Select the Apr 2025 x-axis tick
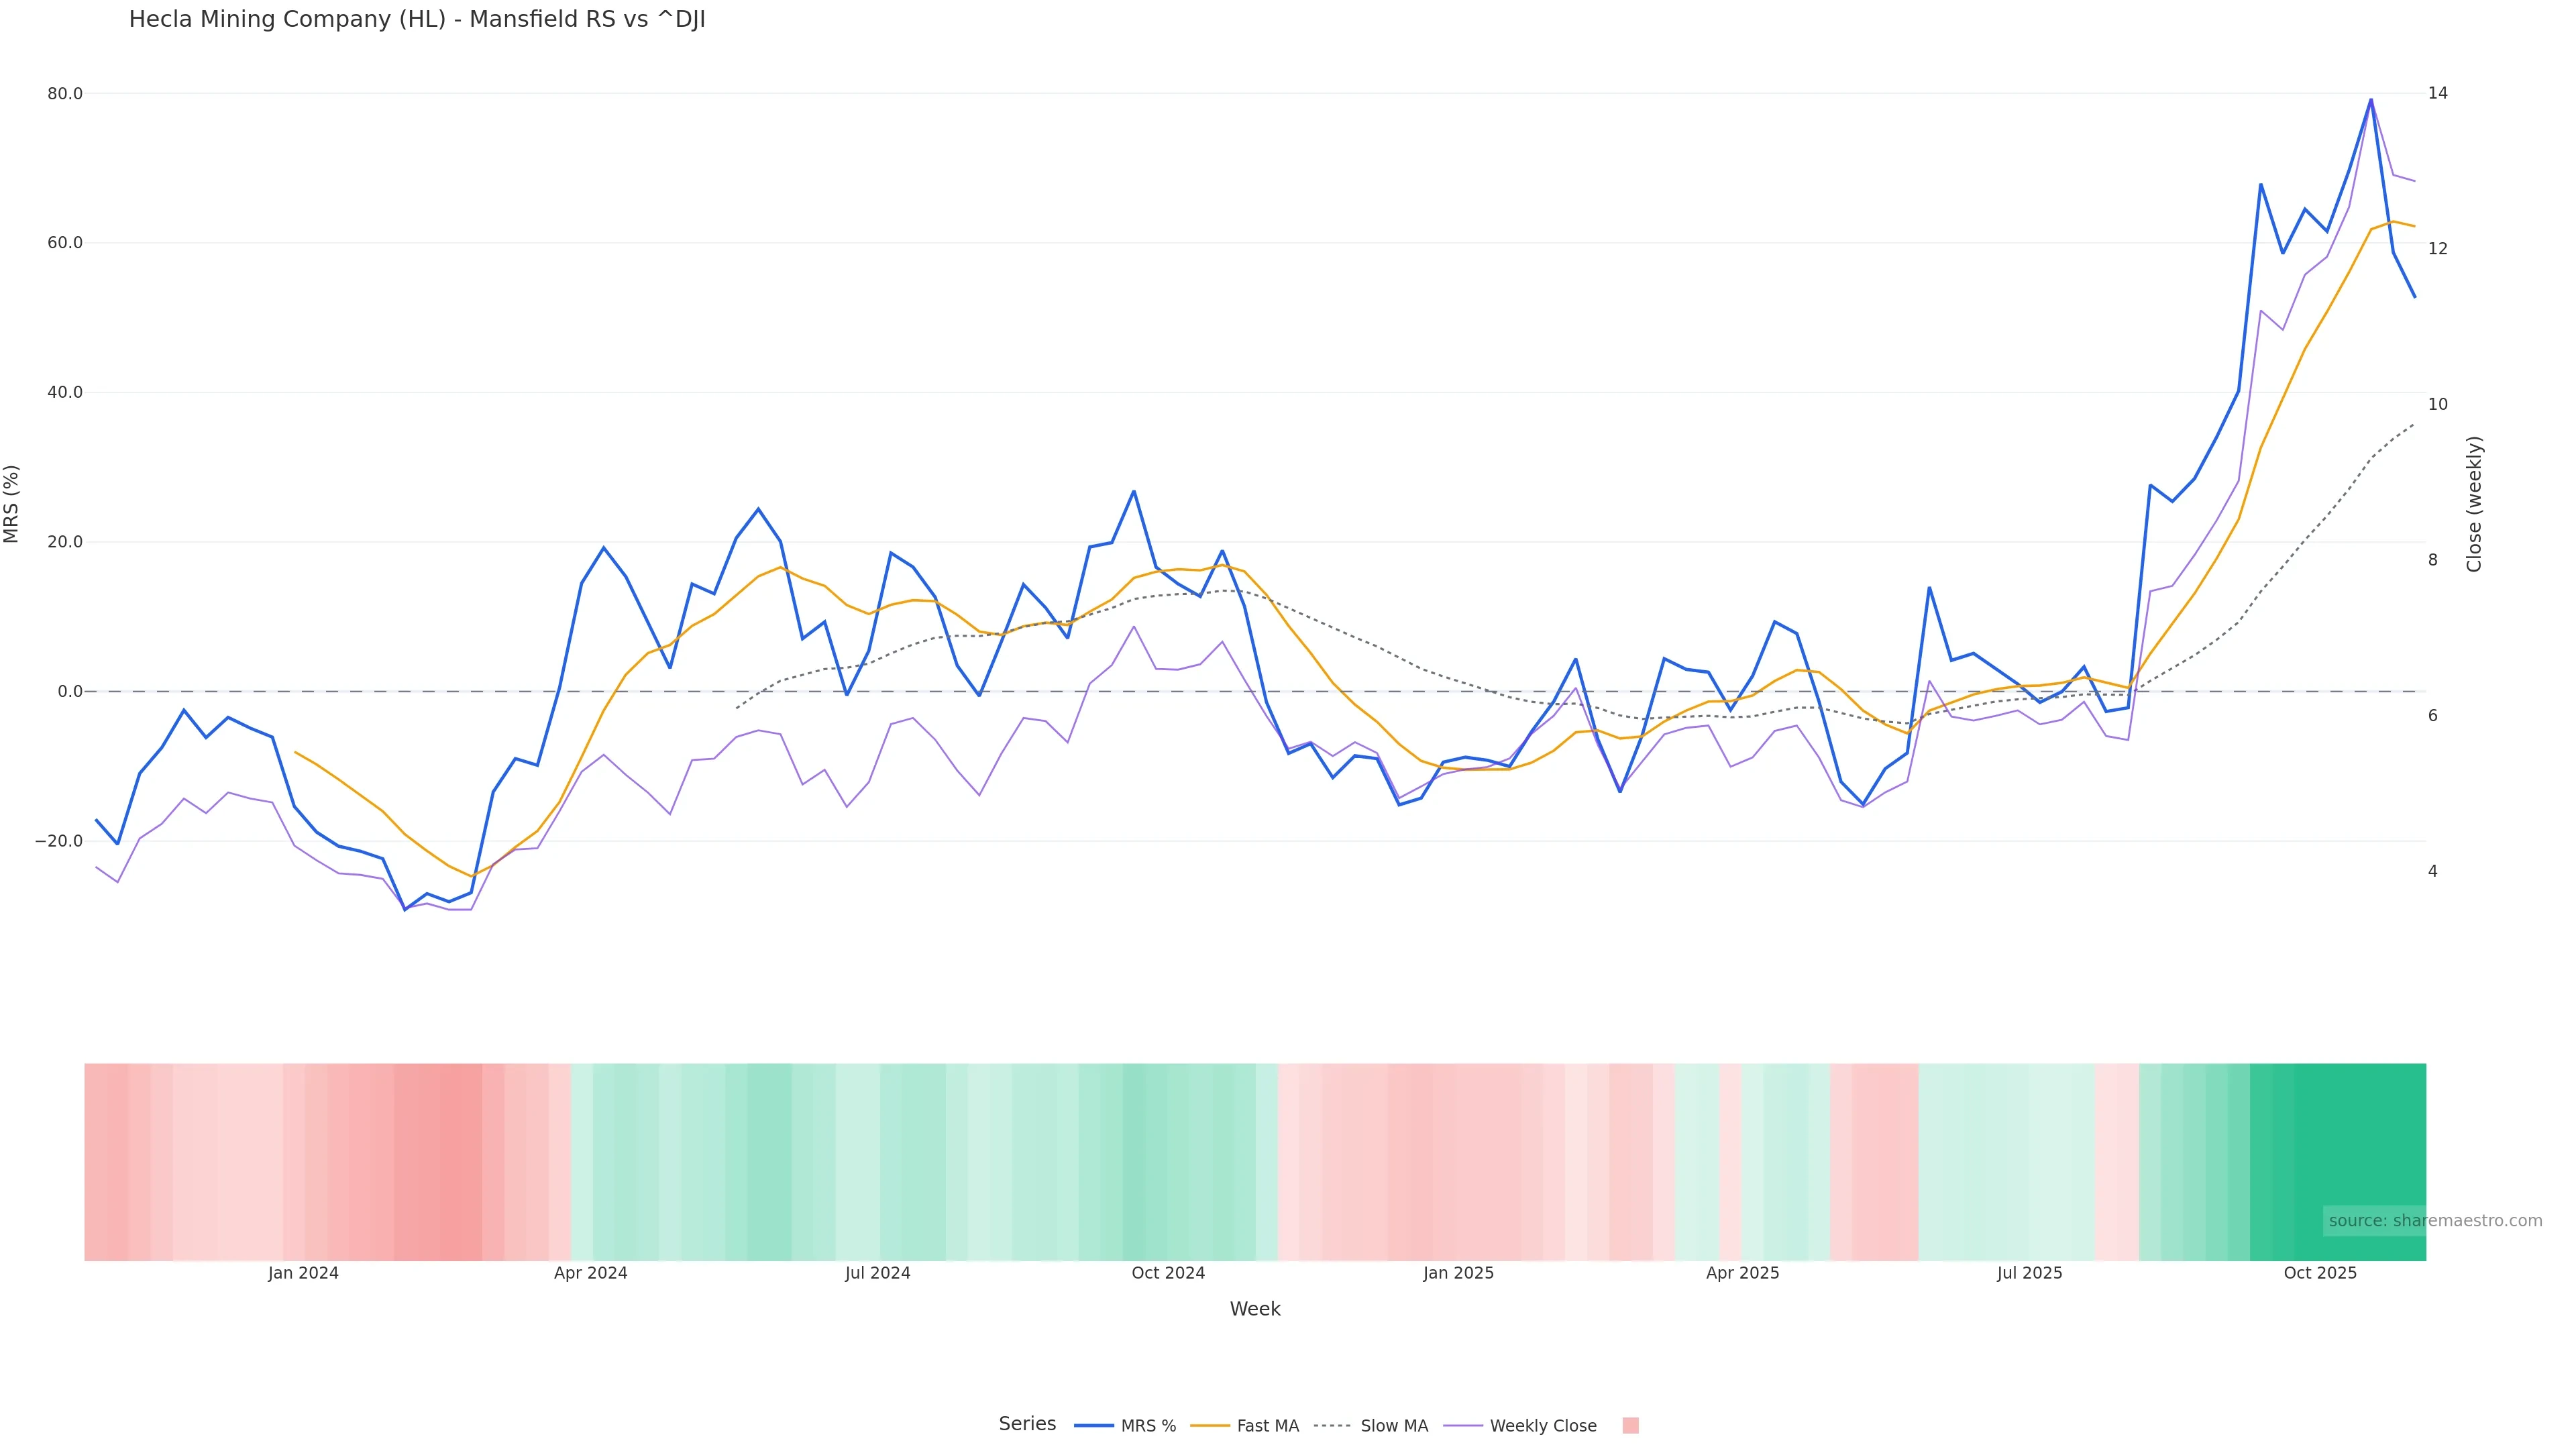 1742,1273
